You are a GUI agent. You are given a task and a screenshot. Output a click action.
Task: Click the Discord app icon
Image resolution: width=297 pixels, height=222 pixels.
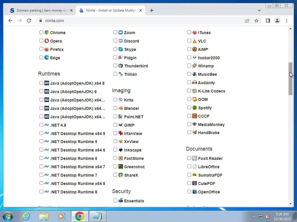coord(121,40)
